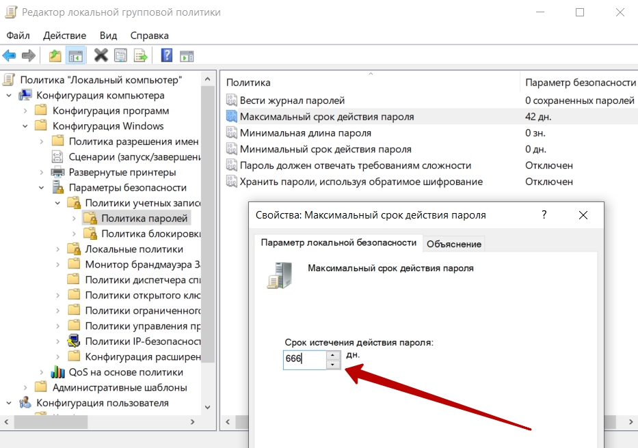
Task: Click icon beside Минимальная длина пароля
Action: [x=232, y=132]
